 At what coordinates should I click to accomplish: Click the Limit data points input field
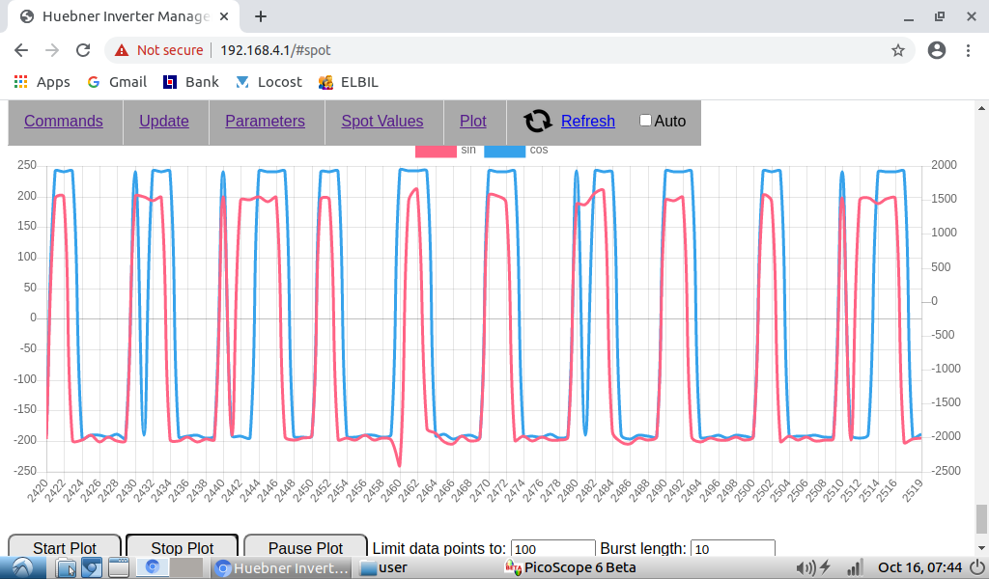pyautogui.click(x=552, y=548)
